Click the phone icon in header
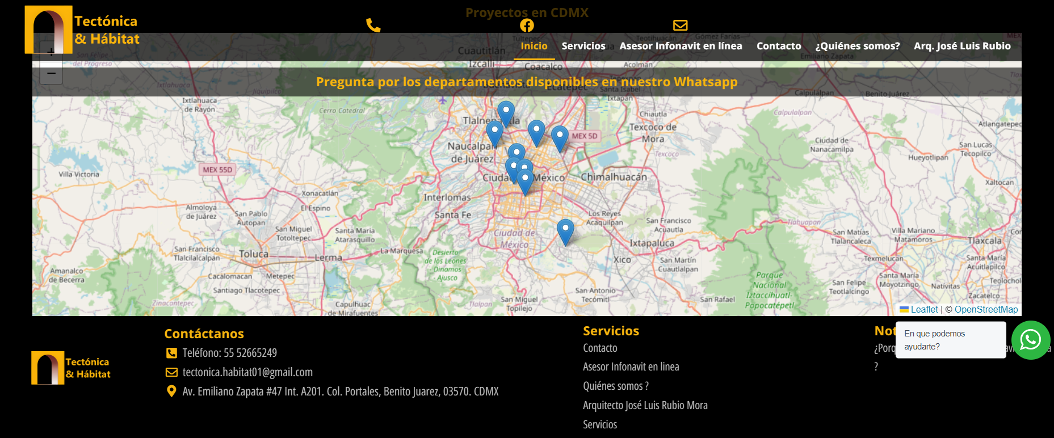 (x=373, y=25)
